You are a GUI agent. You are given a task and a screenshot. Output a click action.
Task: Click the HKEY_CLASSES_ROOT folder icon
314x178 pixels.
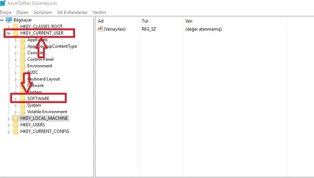point(16,27)
